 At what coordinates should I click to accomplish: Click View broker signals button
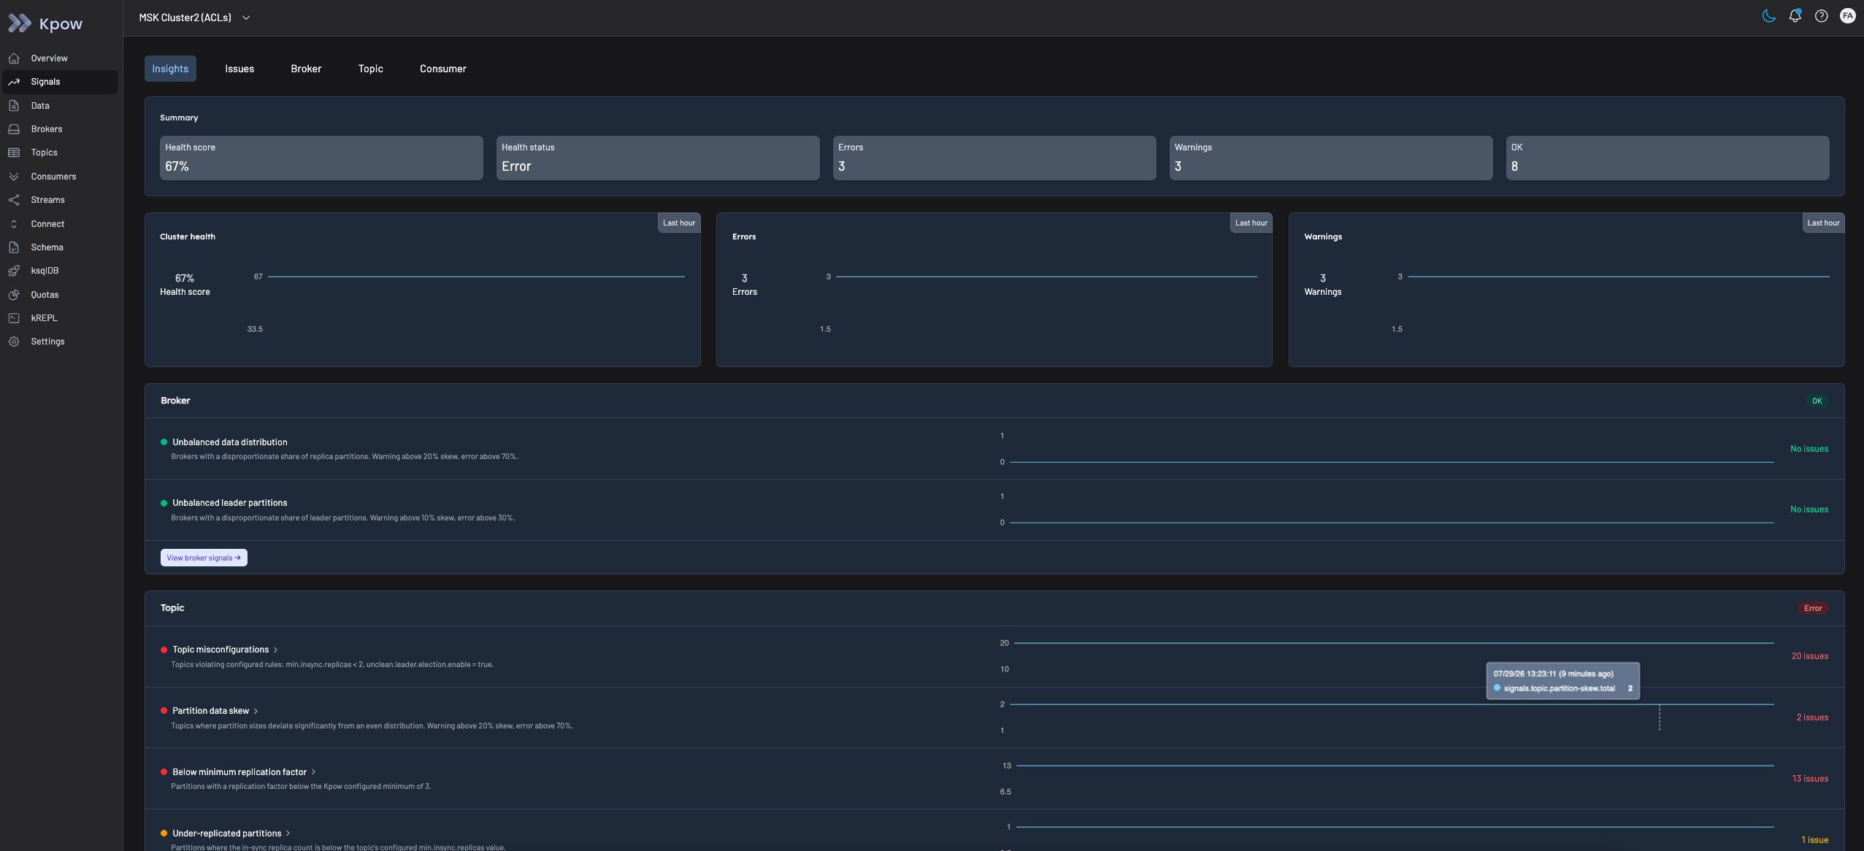coord(204,558)
